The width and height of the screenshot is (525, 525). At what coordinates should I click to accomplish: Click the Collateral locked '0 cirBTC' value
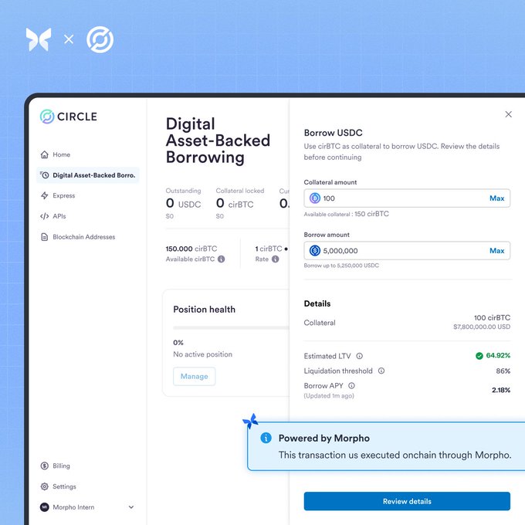[235, 203]
